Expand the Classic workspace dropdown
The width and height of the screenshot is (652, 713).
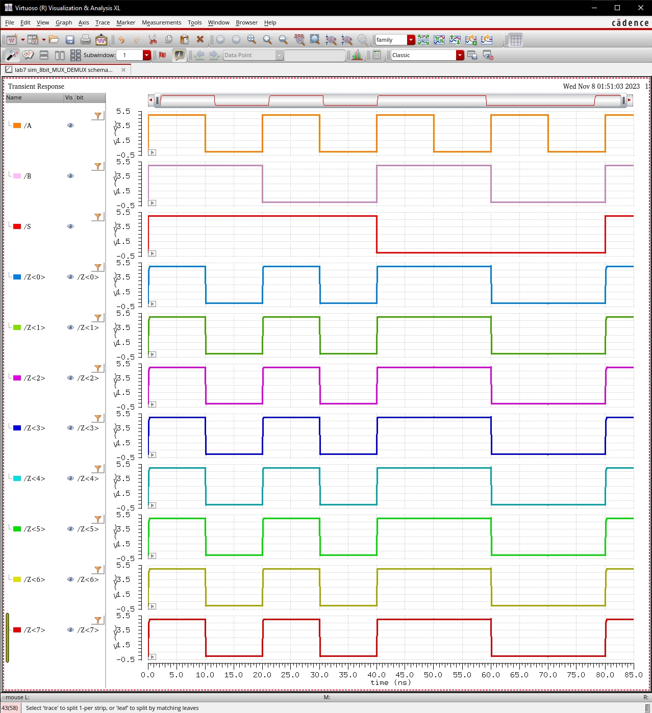point(460,55)
